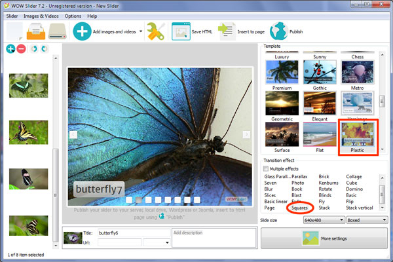Choose the Seven transition effect
Image resolution: width=393 pixels, height=262 pixels.
271,183
